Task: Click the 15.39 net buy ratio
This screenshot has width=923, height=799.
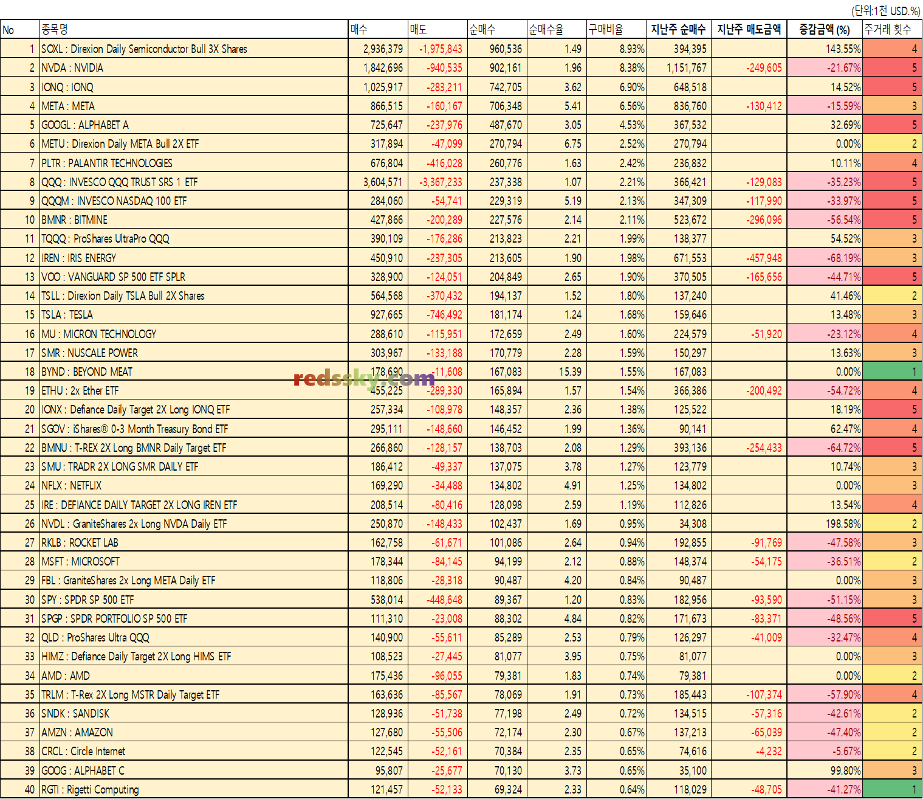Action: [x=556, y=372]
